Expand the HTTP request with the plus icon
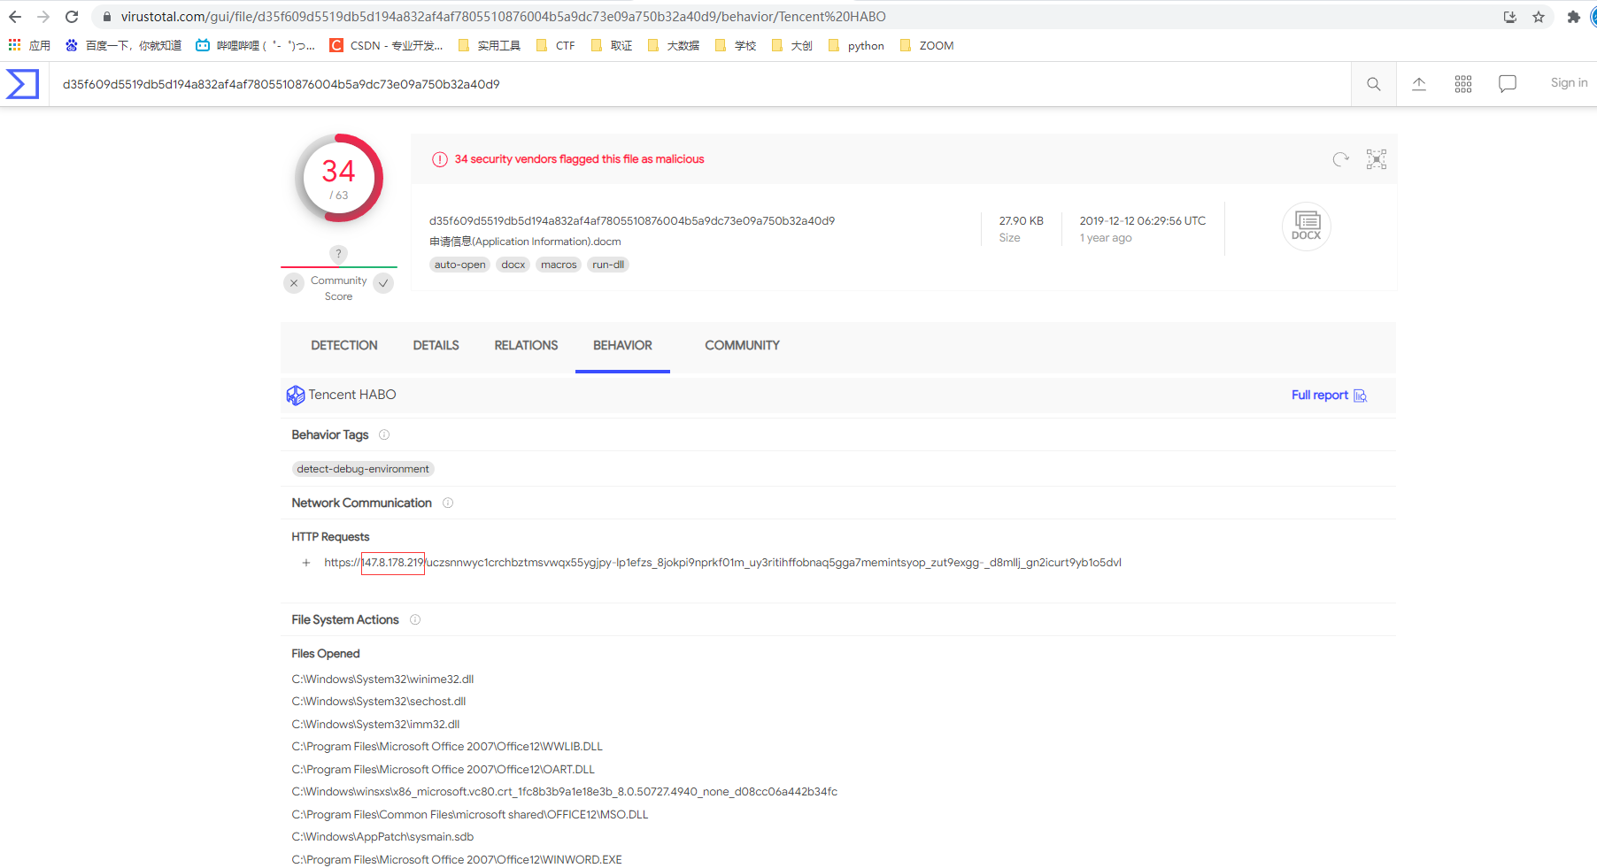 click(306, 563)
